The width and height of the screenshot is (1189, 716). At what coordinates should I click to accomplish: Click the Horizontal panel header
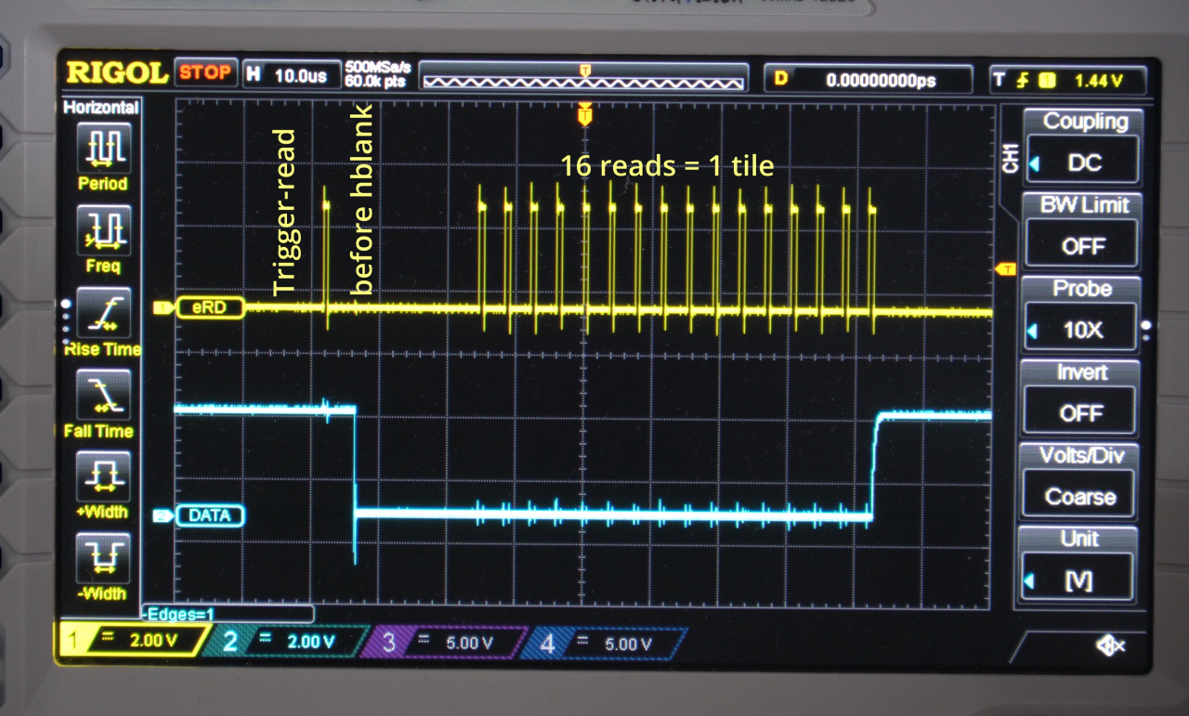click(100, 108)
